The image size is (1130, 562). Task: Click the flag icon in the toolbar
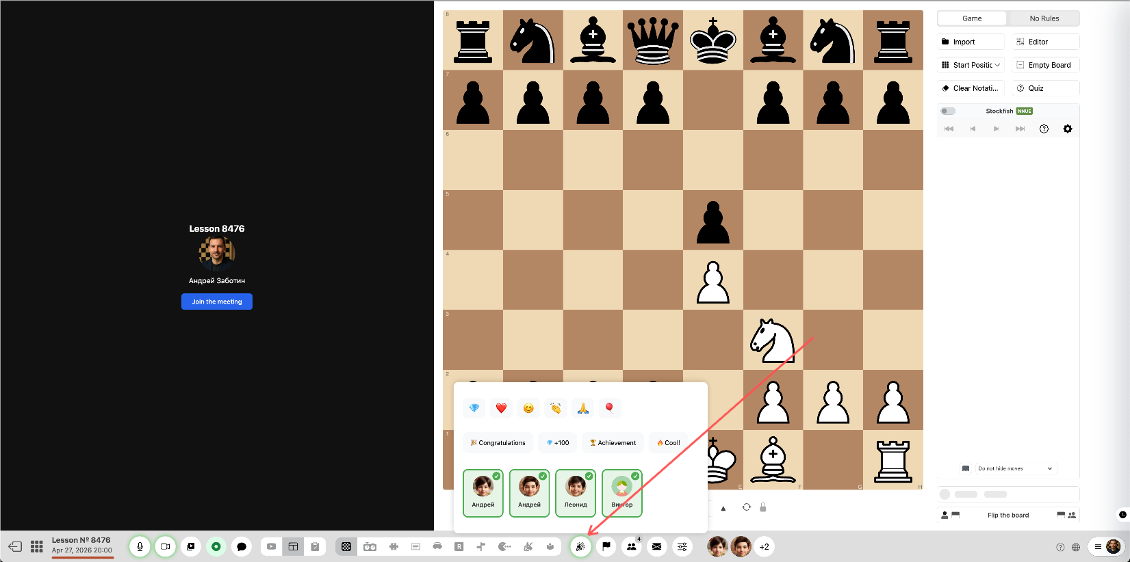[x=606, y=546]
